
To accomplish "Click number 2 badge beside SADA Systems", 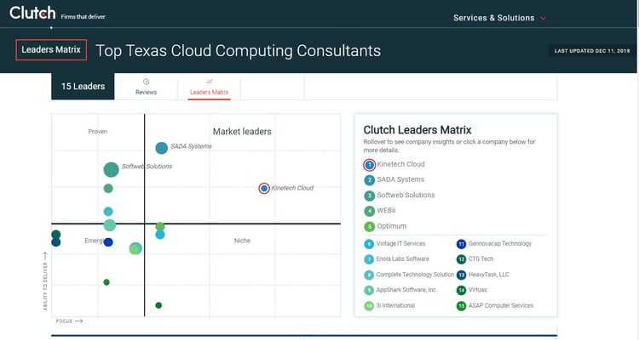I will (369, 180).
